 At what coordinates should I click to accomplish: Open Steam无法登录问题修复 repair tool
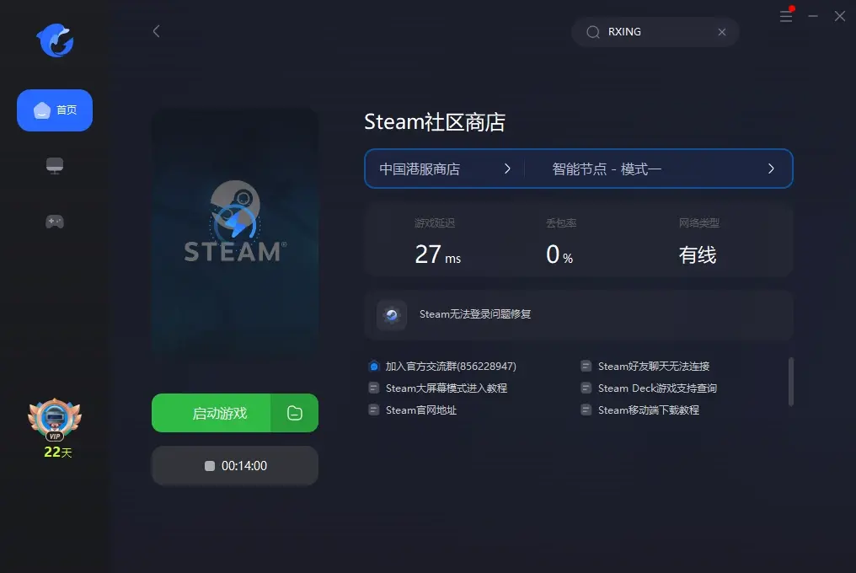coord(579,314)
